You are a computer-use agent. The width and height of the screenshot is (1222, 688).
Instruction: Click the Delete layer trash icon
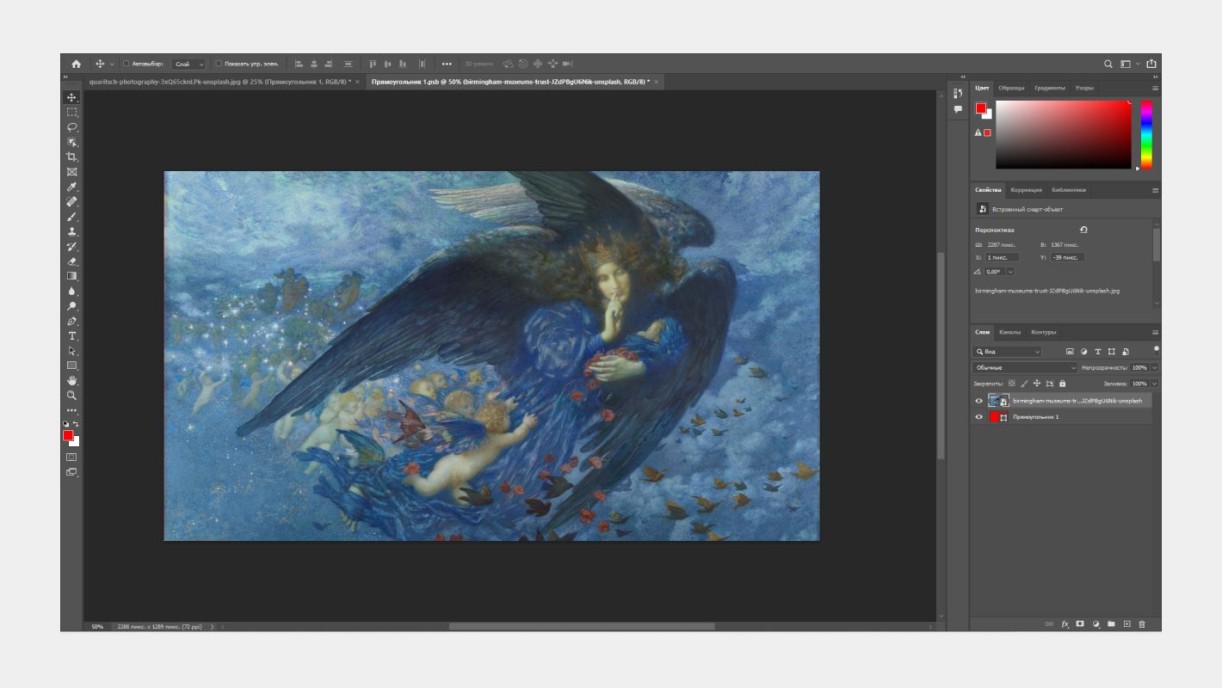tap(1142, 624)
